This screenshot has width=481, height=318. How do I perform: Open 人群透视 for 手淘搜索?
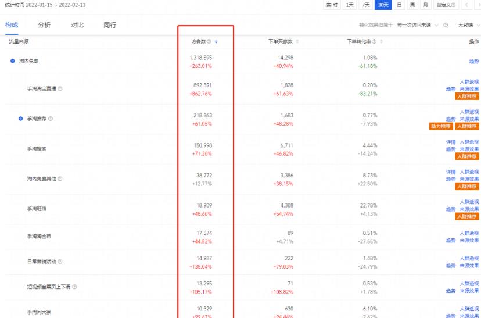(x=469, y=142)
